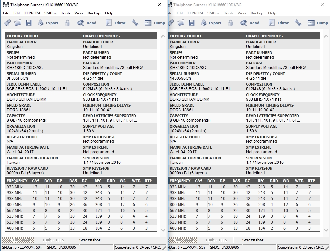
Task: Open Edit menu in right window
Action: tap(180, 13)
